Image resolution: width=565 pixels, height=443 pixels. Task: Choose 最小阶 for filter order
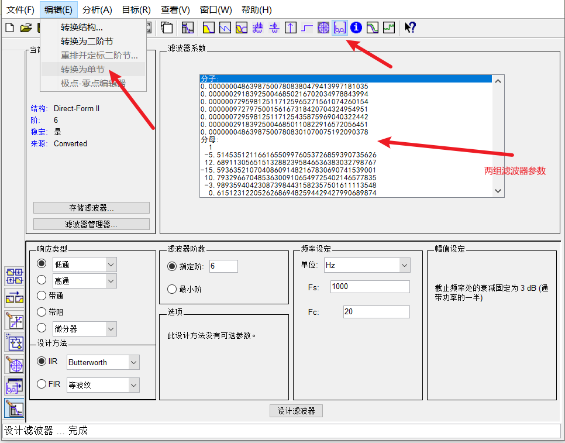point(172,289)
